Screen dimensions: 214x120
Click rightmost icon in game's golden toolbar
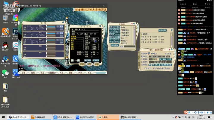tap(105, 10)
